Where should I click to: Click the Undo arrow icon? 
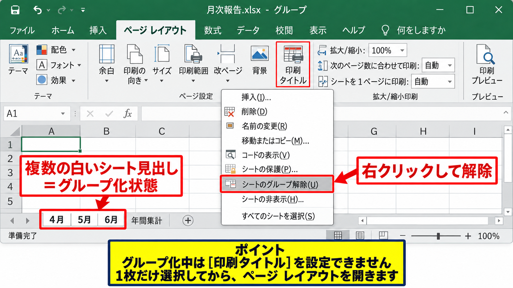click(x=37, y=10)
